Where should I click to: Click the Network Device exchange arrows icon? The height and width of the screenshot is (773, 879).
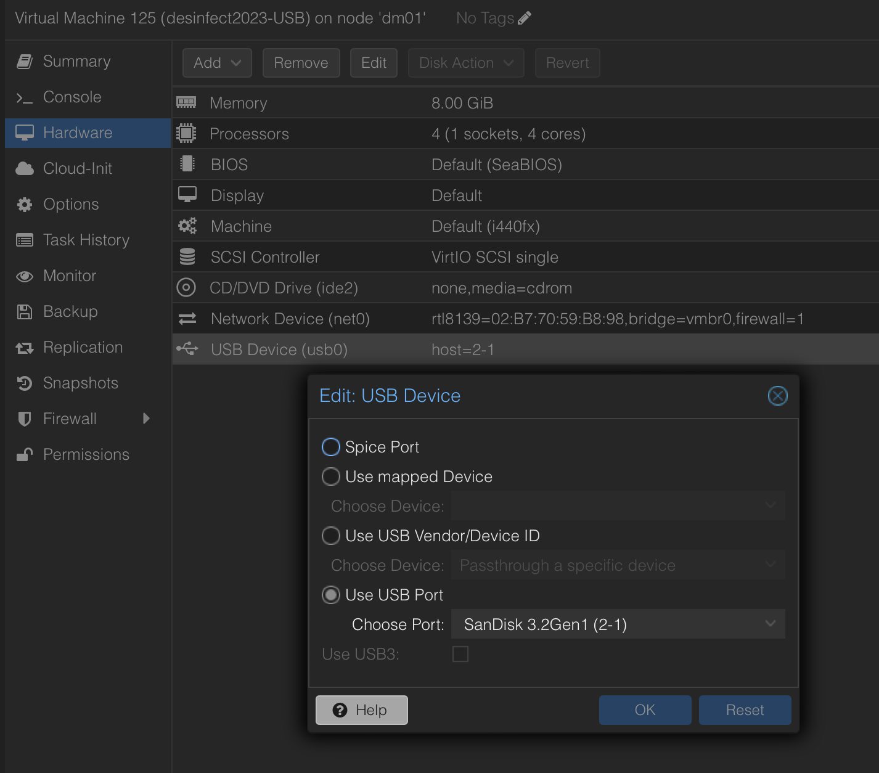click(187, 319)
